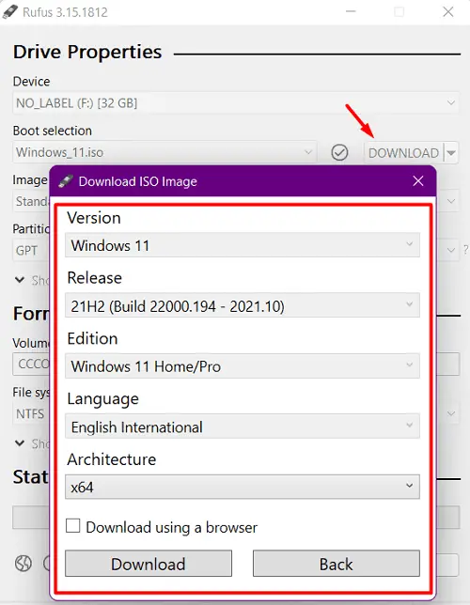470x605 pixels.
Task: Open the arrow beside DOWNLOAD split button
Action: (x=451, y=153)
